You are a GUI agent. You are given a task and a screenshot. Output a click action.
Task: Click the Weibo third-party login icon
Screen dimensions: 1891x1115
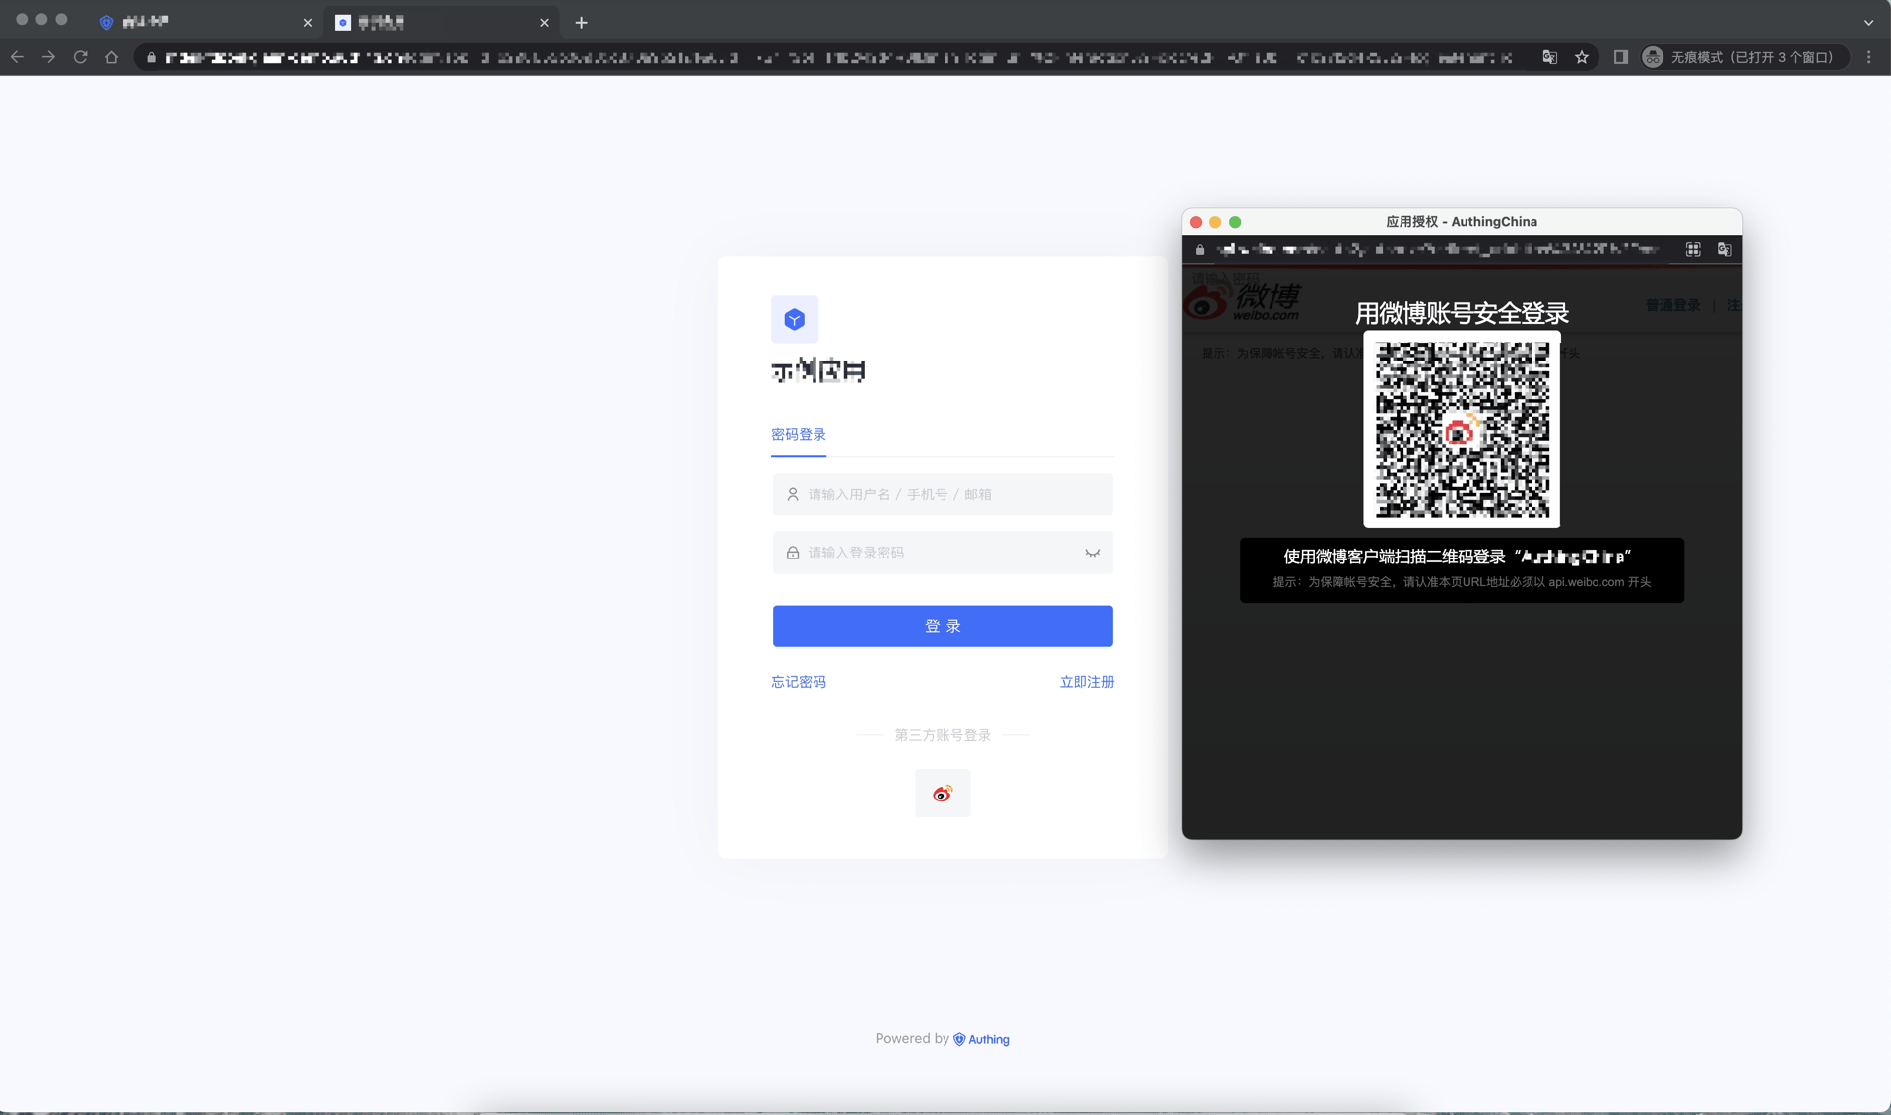[x=943, y=793]
